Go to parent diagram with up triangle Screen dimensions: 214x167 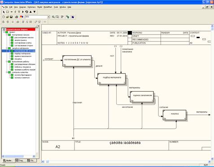click(31, 12)
